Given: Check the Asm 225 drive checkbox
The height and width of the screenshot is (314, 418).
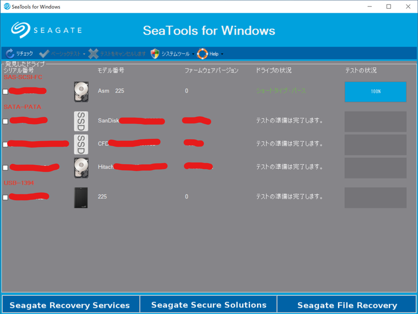Looking at the screenshot, I should pyautogui.click(x=6, y=91).
